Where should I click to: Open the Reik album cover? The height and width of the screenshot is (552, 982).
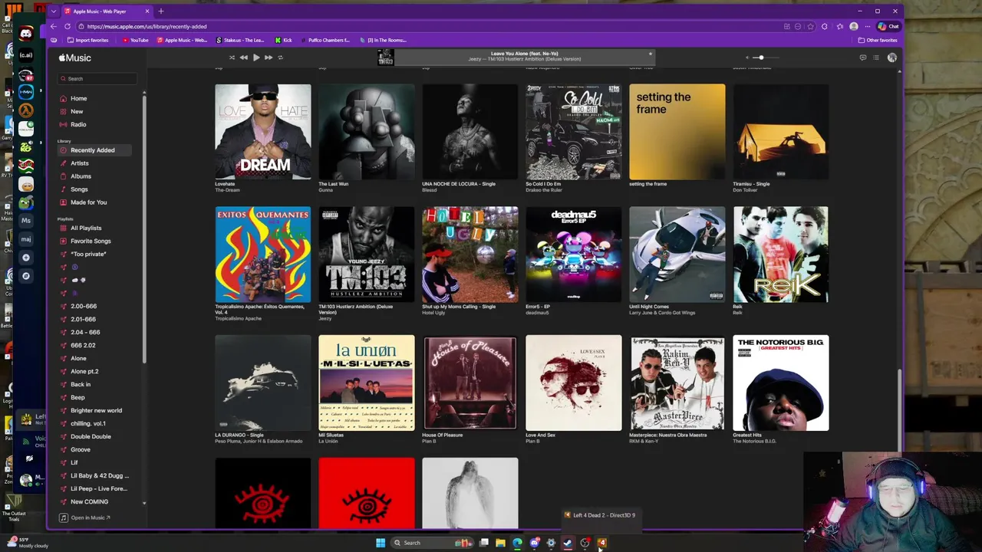pyautogui.click(x=781, y=254)
